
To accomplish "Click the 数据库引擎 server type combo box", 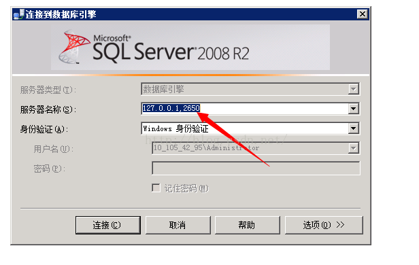I will click(250, 89).
